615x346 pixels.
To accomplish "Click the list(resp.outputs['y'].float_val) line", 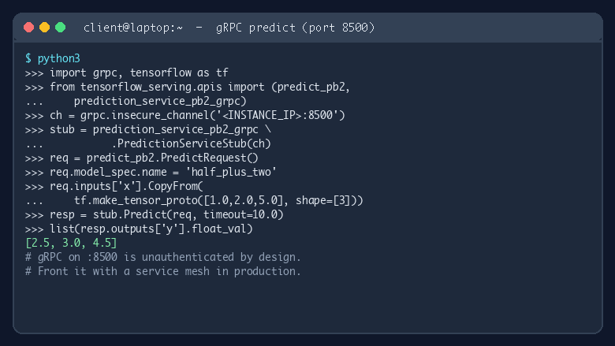I will [x=140, y=229].
